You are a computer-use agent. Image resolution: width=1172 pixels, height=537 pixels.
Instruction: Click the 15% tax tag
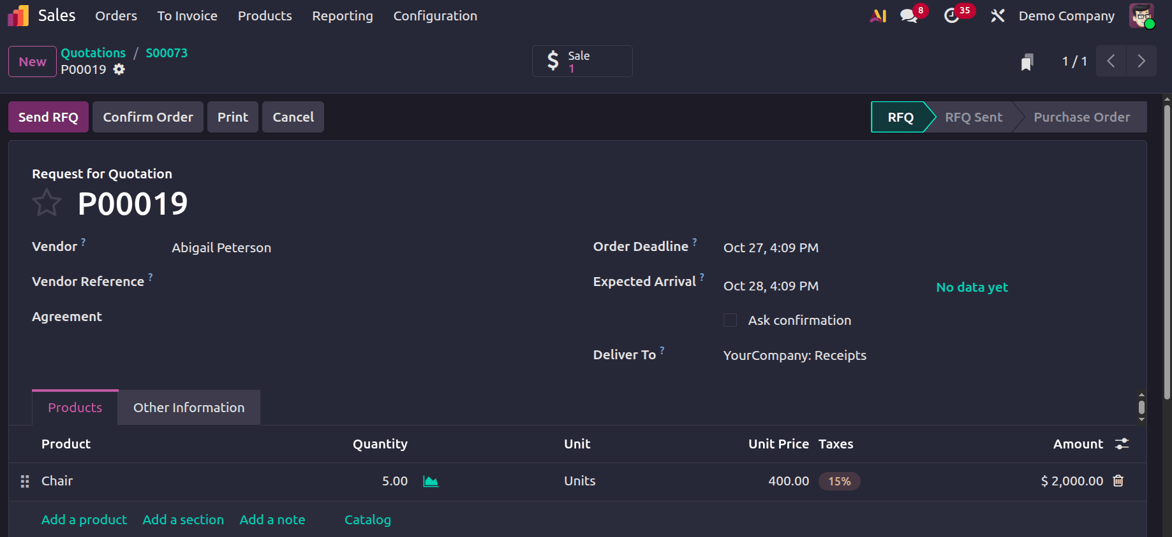(840, 482)
